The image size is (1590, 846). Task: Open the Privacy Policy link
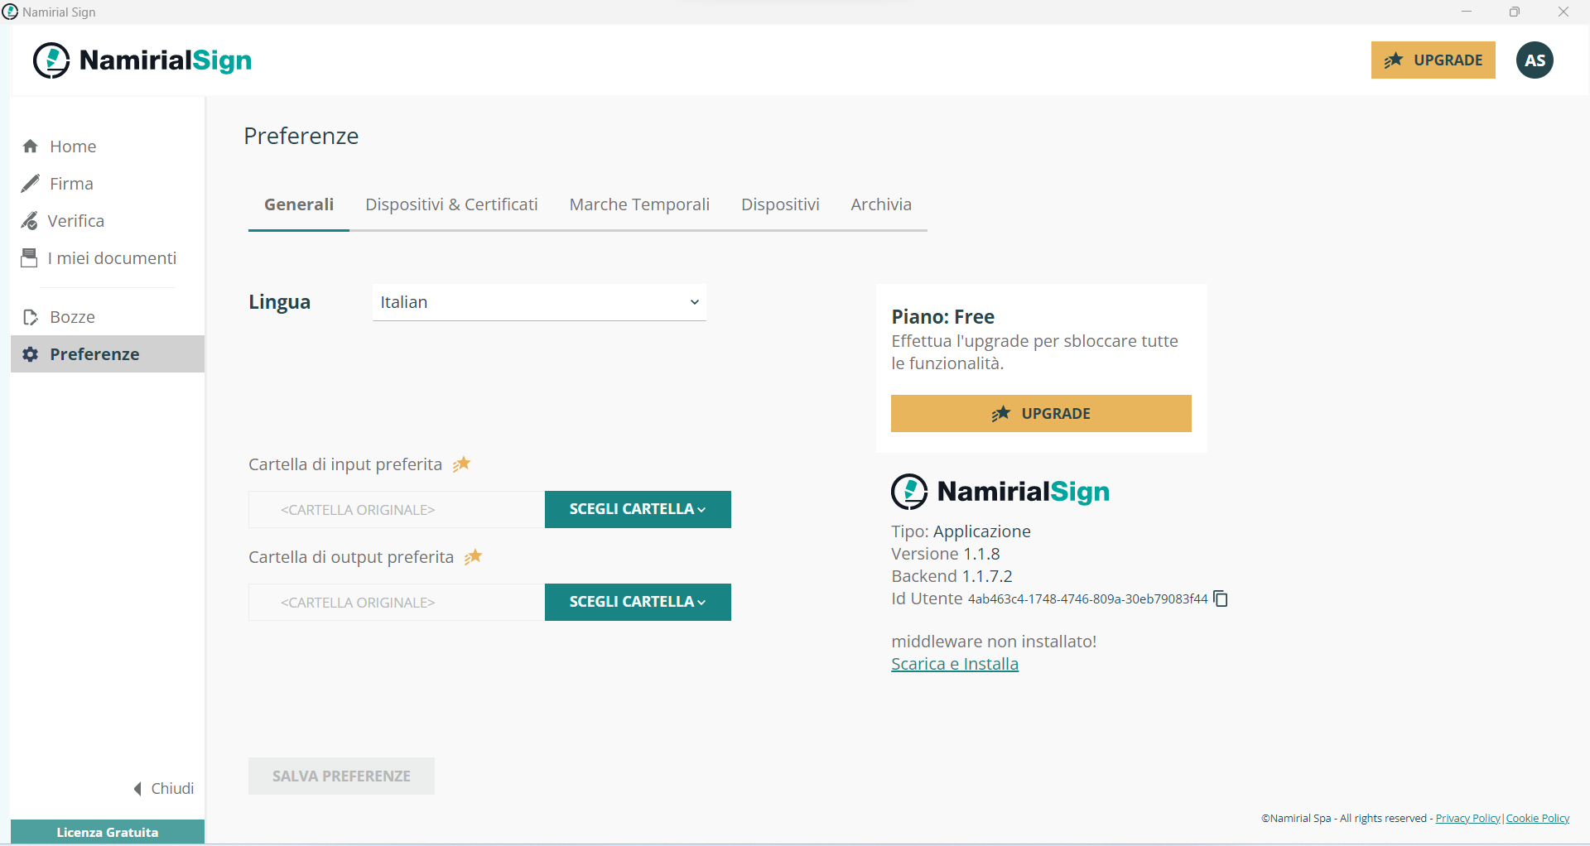1467,818
